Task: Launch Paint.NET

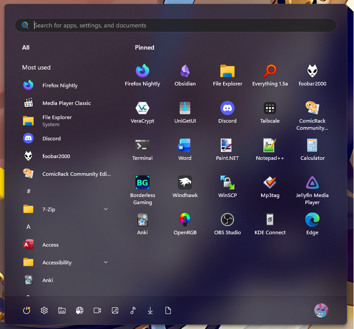Action: (x=227, y=150)
